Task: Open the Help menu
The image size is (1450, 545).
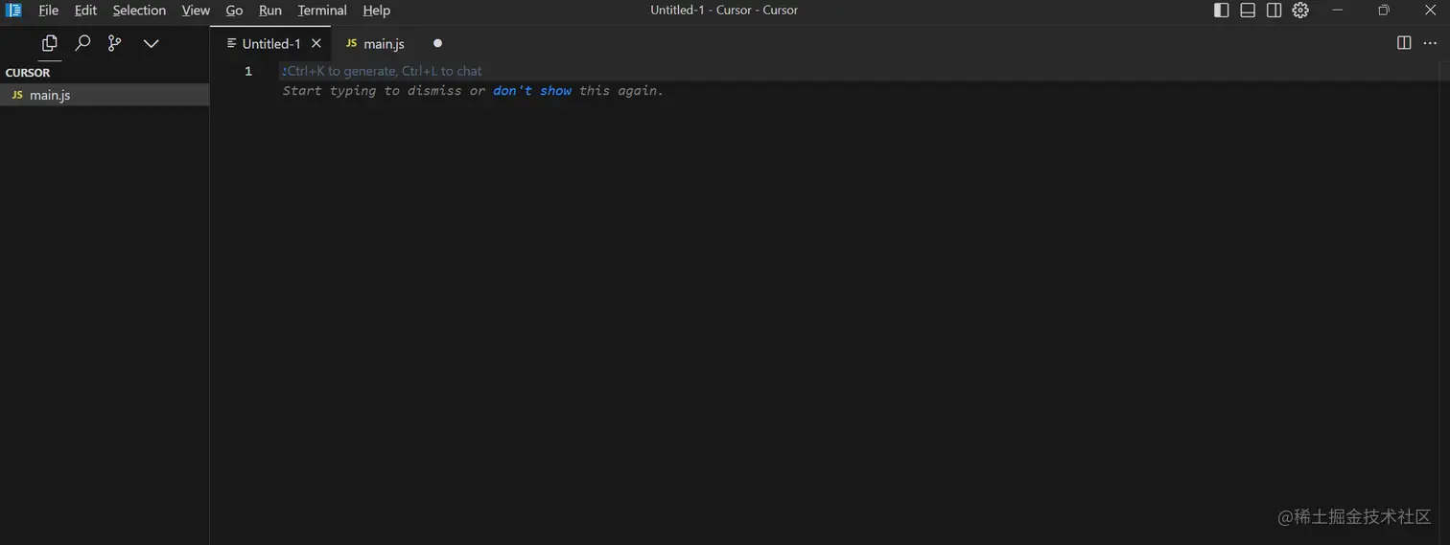Action: coord(377,11)
